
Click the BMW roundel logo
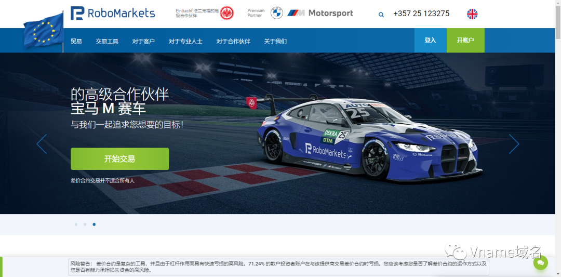click(276, 13)
